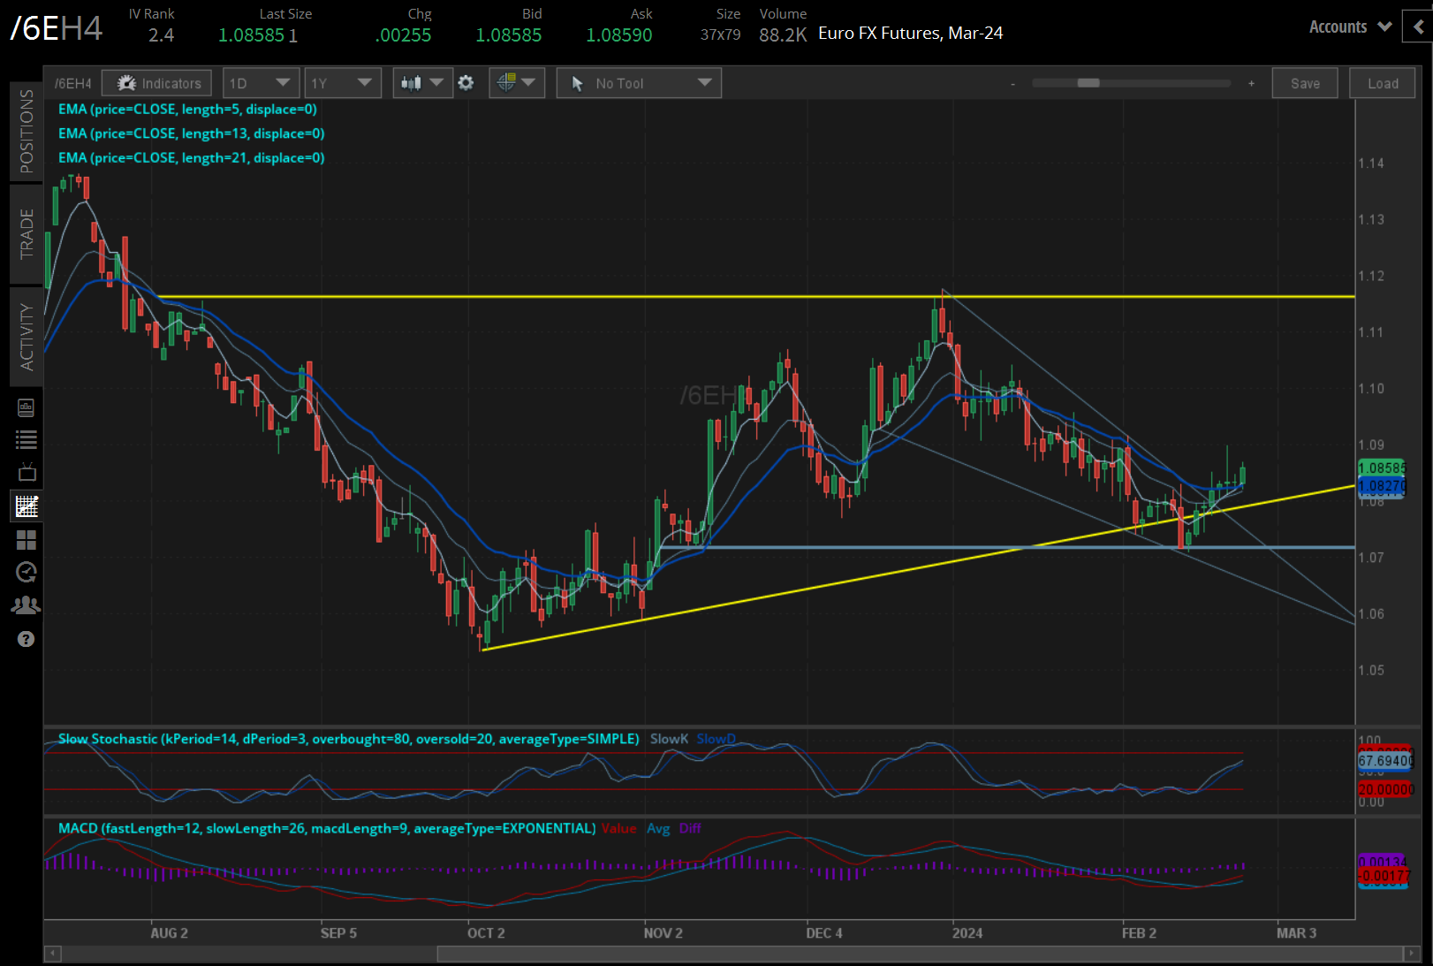The width and height of the screenshot is (1433, 966).
Task: Expand the 1Y time range dropdown
Action: [342, 83]
